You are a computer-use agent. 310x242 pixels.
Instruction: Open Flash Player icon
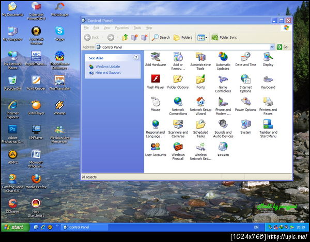156,82
